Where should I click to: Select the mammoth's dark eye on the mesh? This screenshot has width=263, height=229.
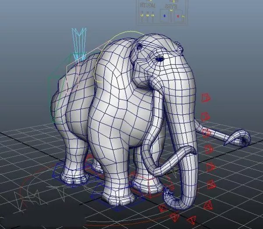tap(160, 59)
